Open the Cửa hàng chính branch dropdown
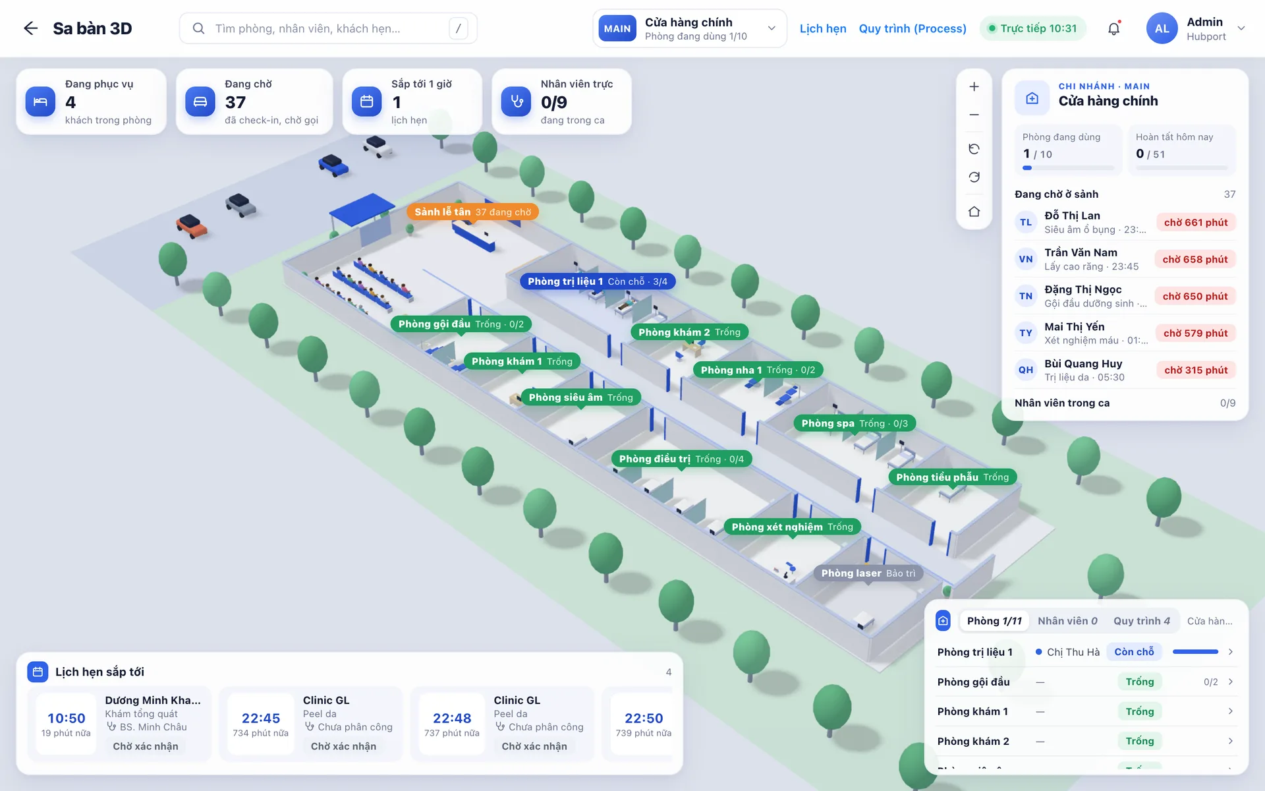1265x791 pixels. tap(689, 28)
